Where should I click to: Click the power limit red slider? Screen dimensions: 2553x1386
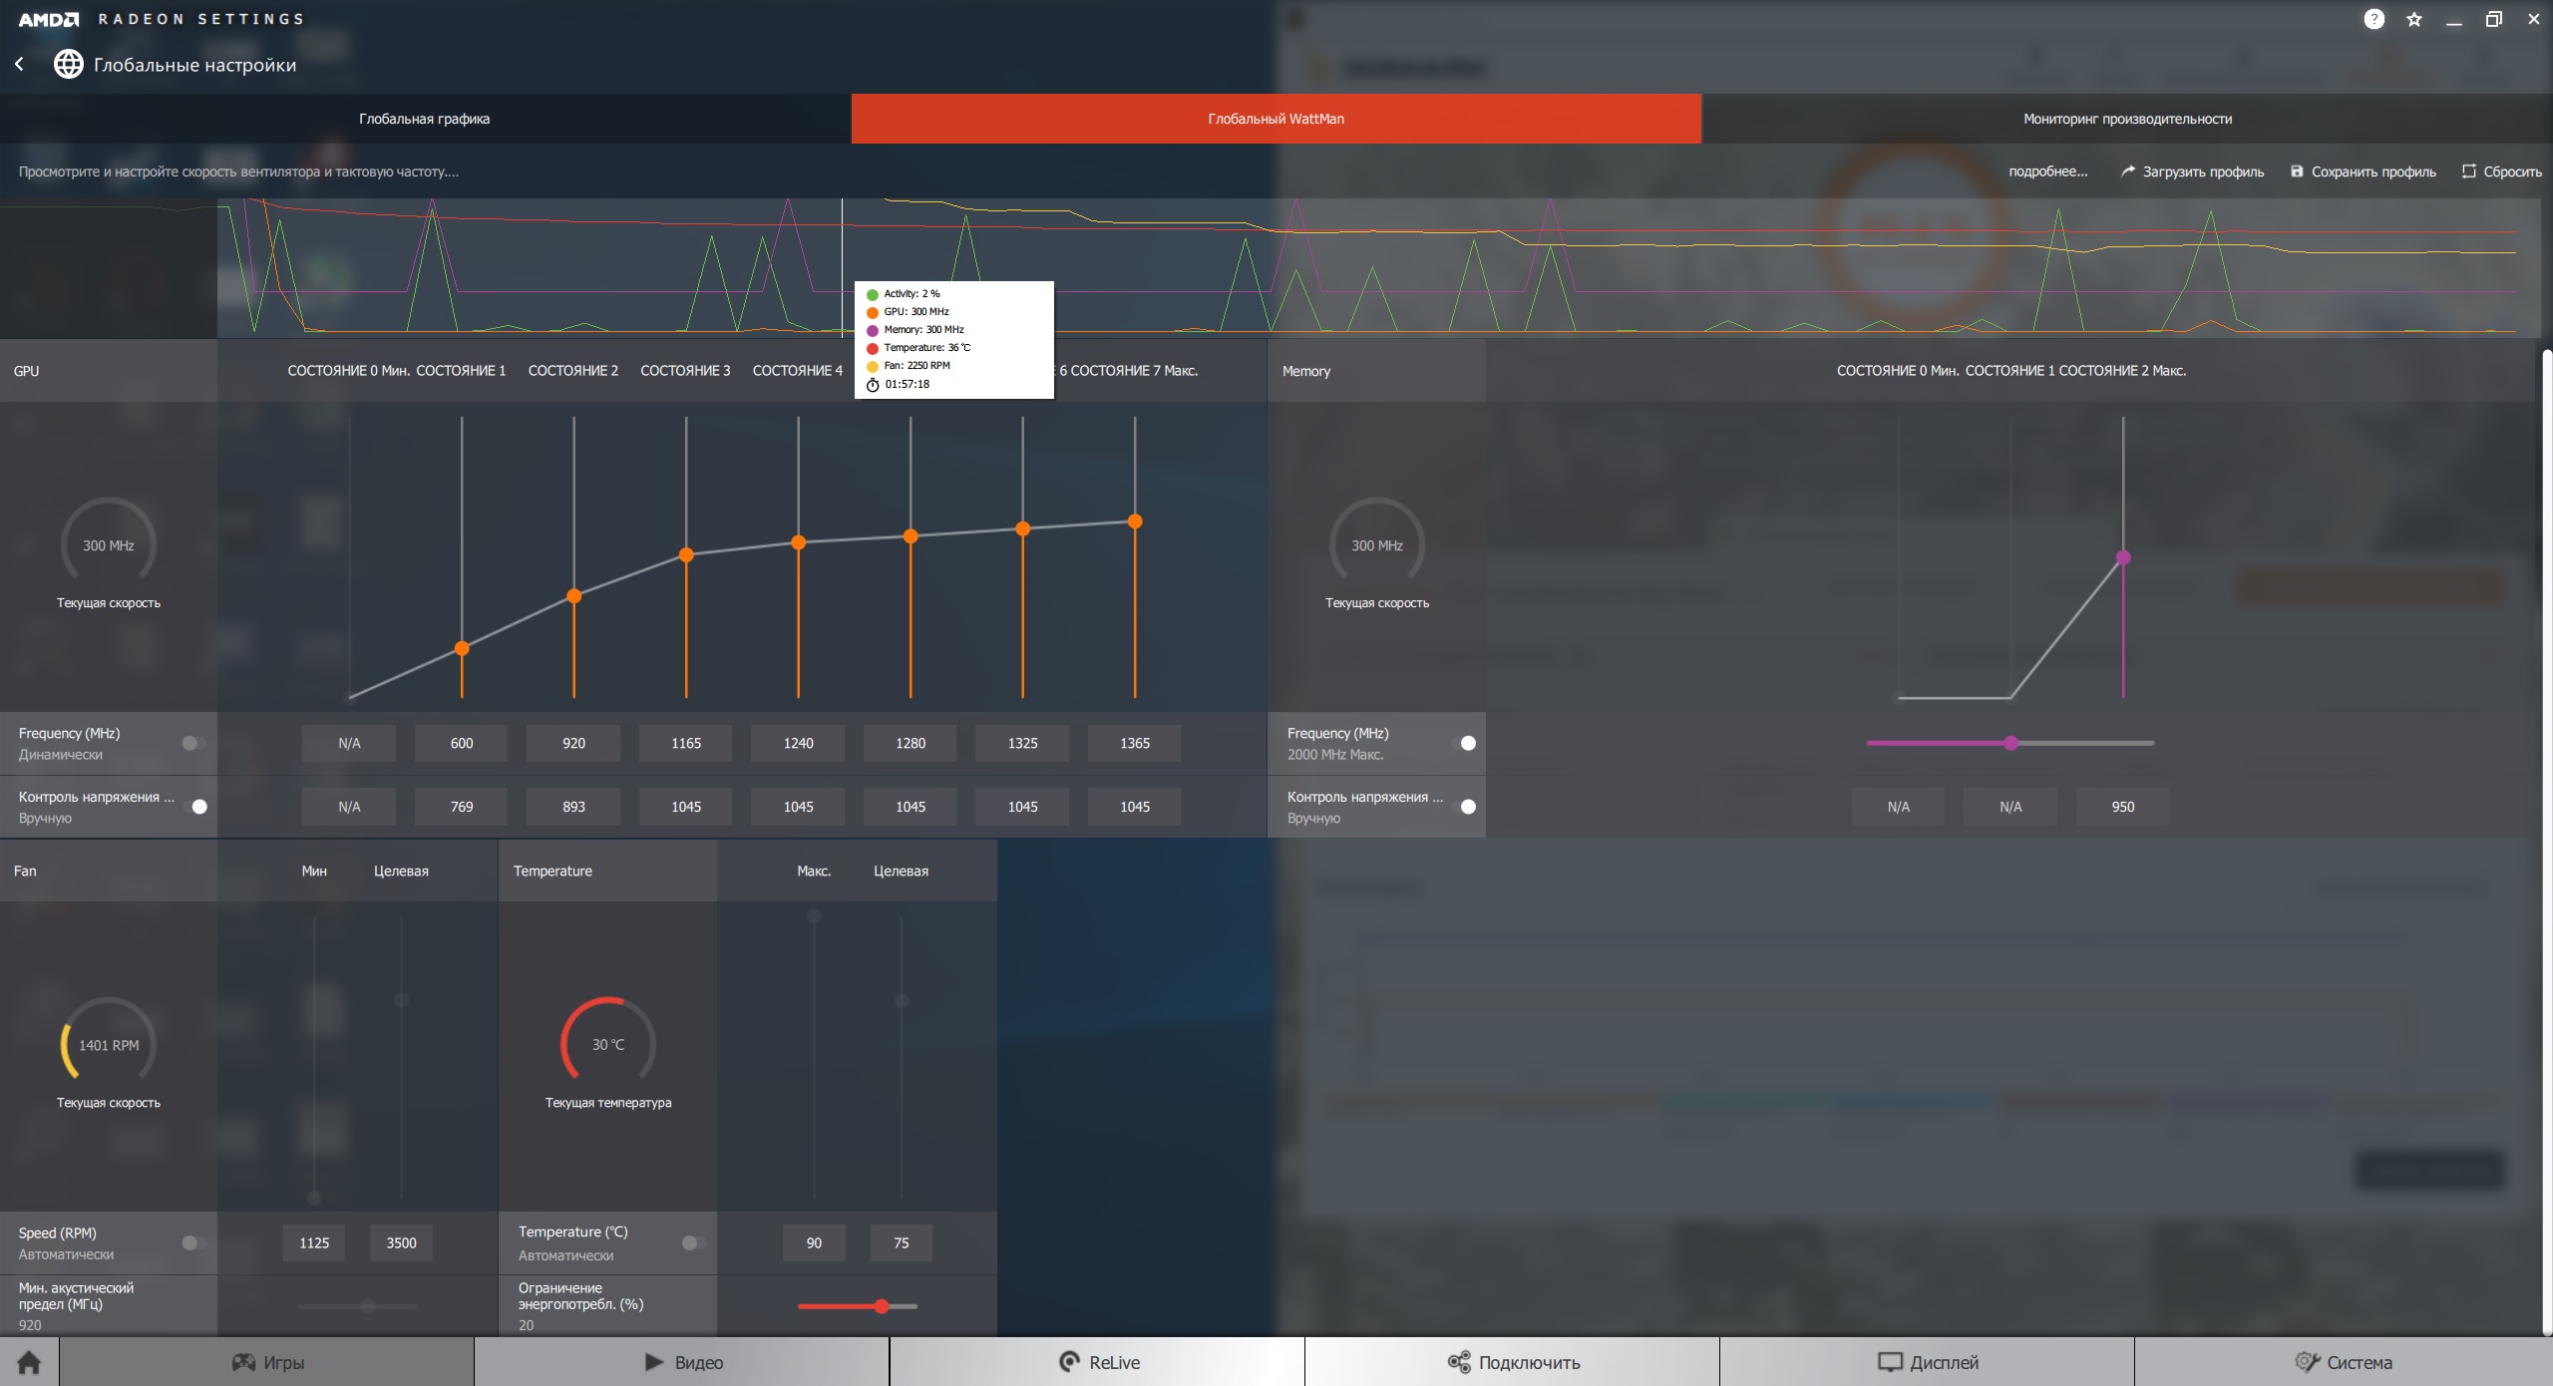point(882,1306)
